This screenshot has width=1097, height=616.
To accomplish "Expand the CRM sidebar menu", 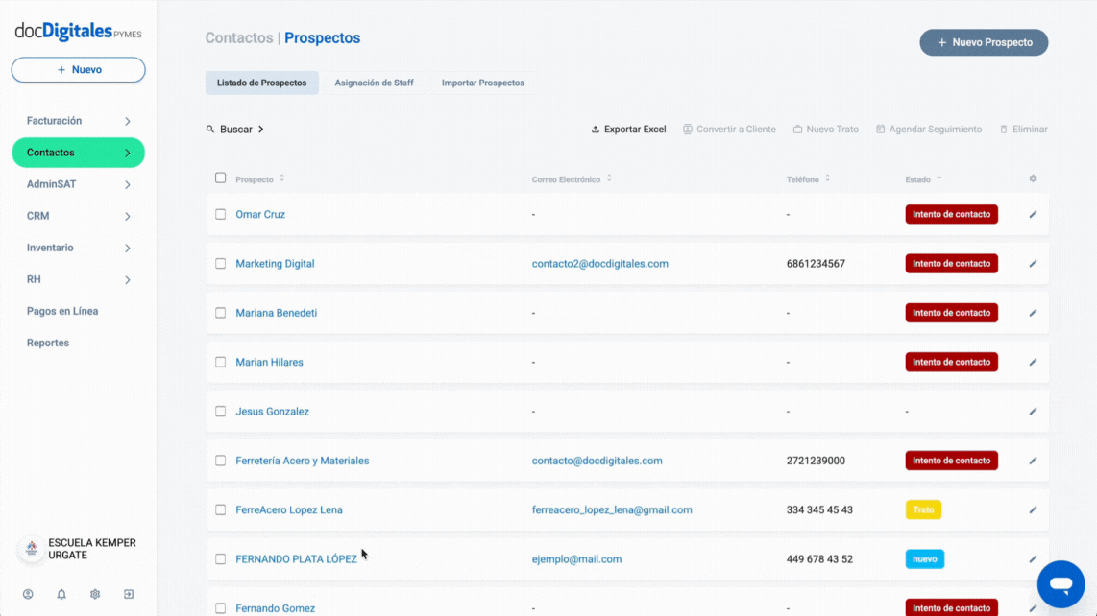I will [x=79, y=216].
